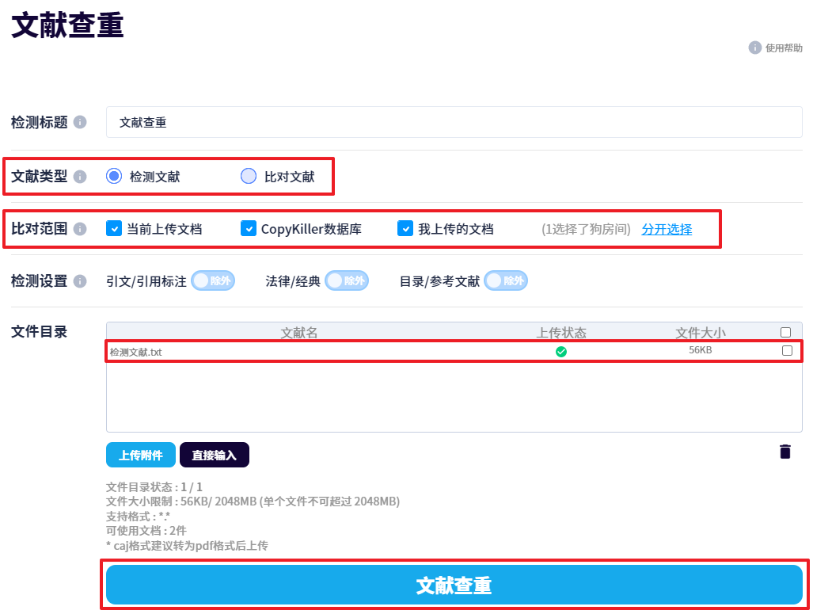Toggle the 目录/参考文献 exclusion switch
This screenshot has height=614, width=813.
[x=505, y=280]
